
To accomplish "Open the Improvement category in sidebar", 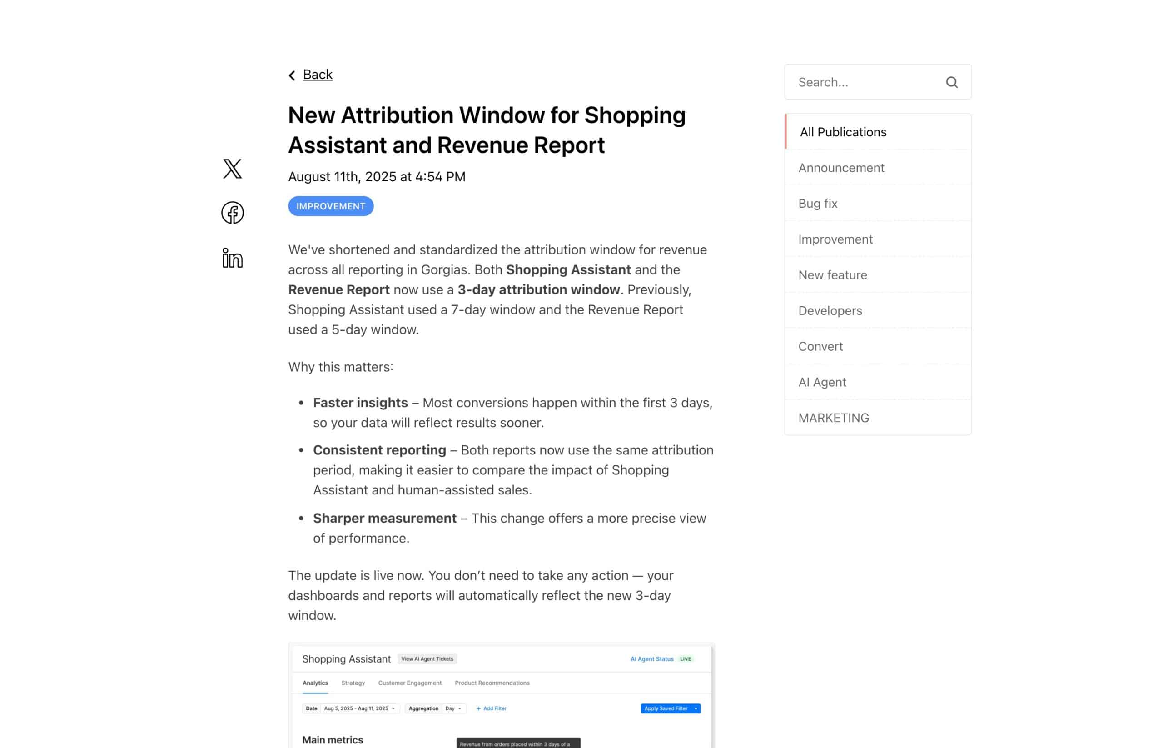I will coord(877,239).
